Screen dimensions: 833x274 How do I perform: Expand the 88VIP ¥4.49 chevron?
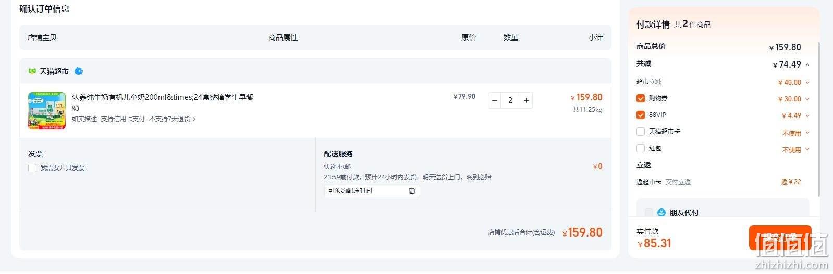pyautogui.click(x=807, y=115)
